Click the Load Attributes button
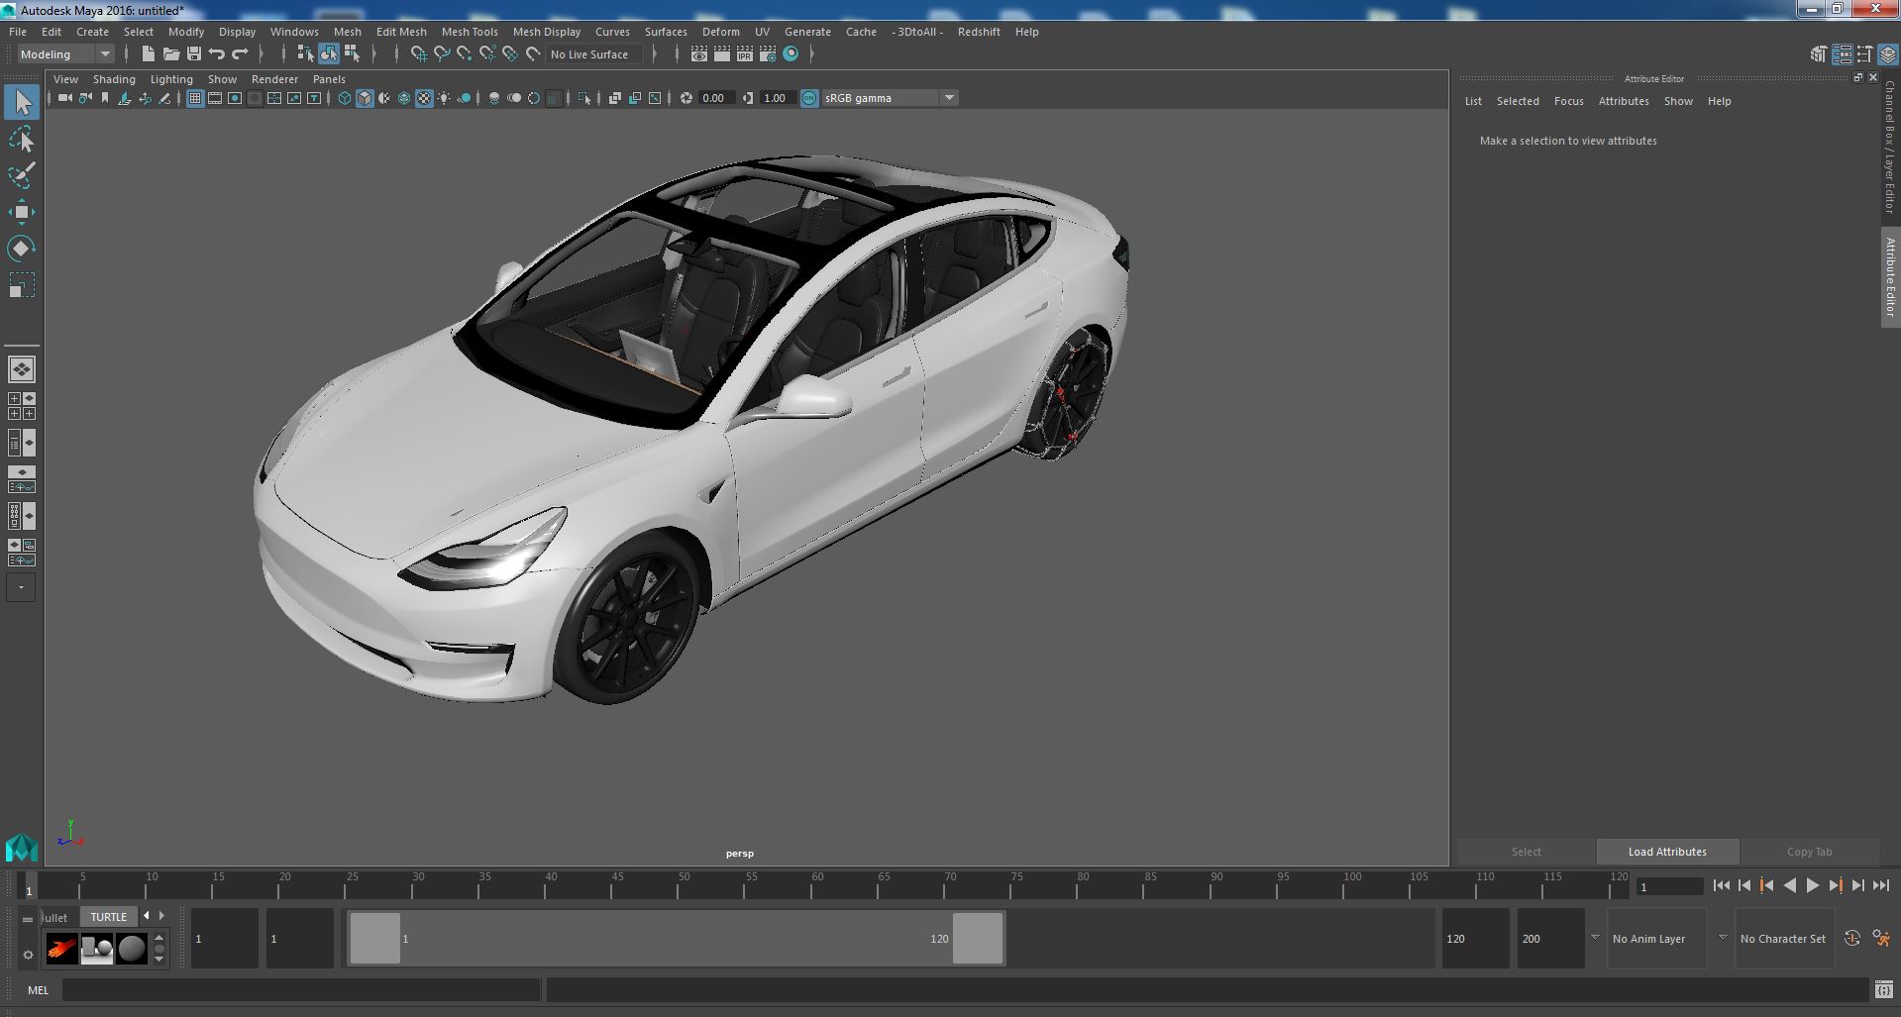 click(1666, 852)
